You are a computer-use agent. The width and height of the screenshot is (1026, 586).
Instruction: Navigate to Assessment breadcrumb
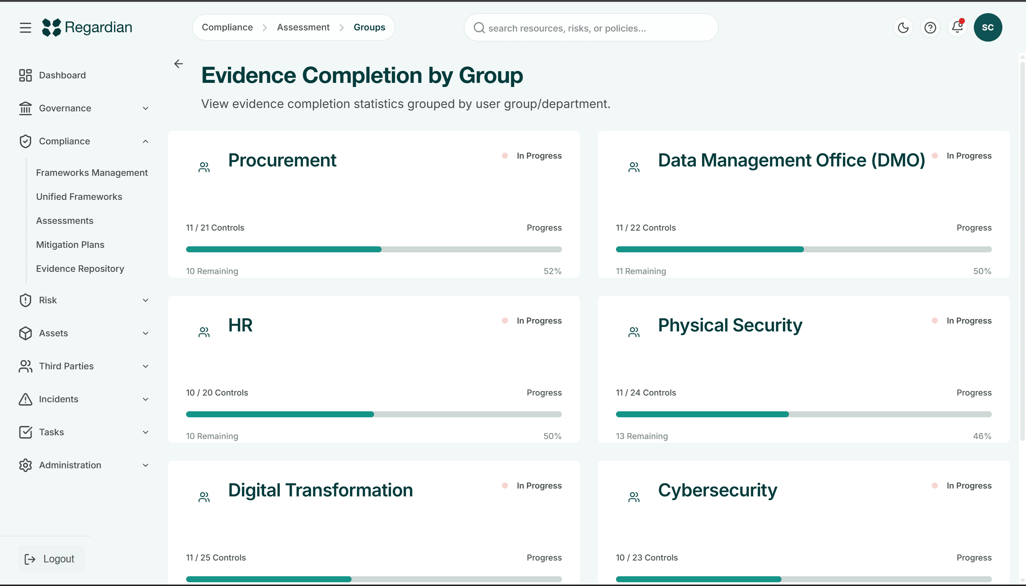coord(303,27)
